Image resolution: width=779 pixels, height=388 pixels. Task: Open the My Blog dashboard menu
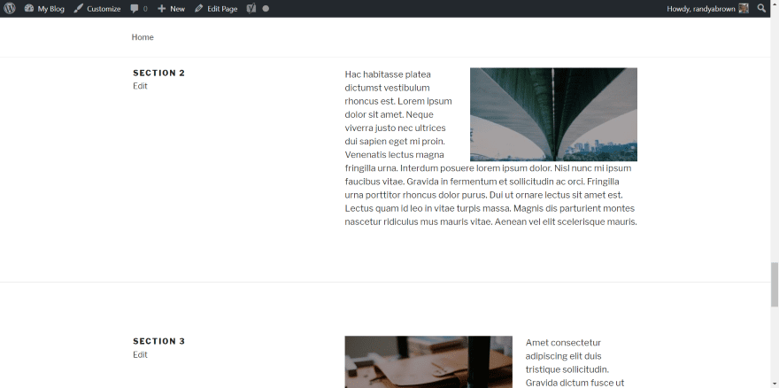[x=44, y=9]
